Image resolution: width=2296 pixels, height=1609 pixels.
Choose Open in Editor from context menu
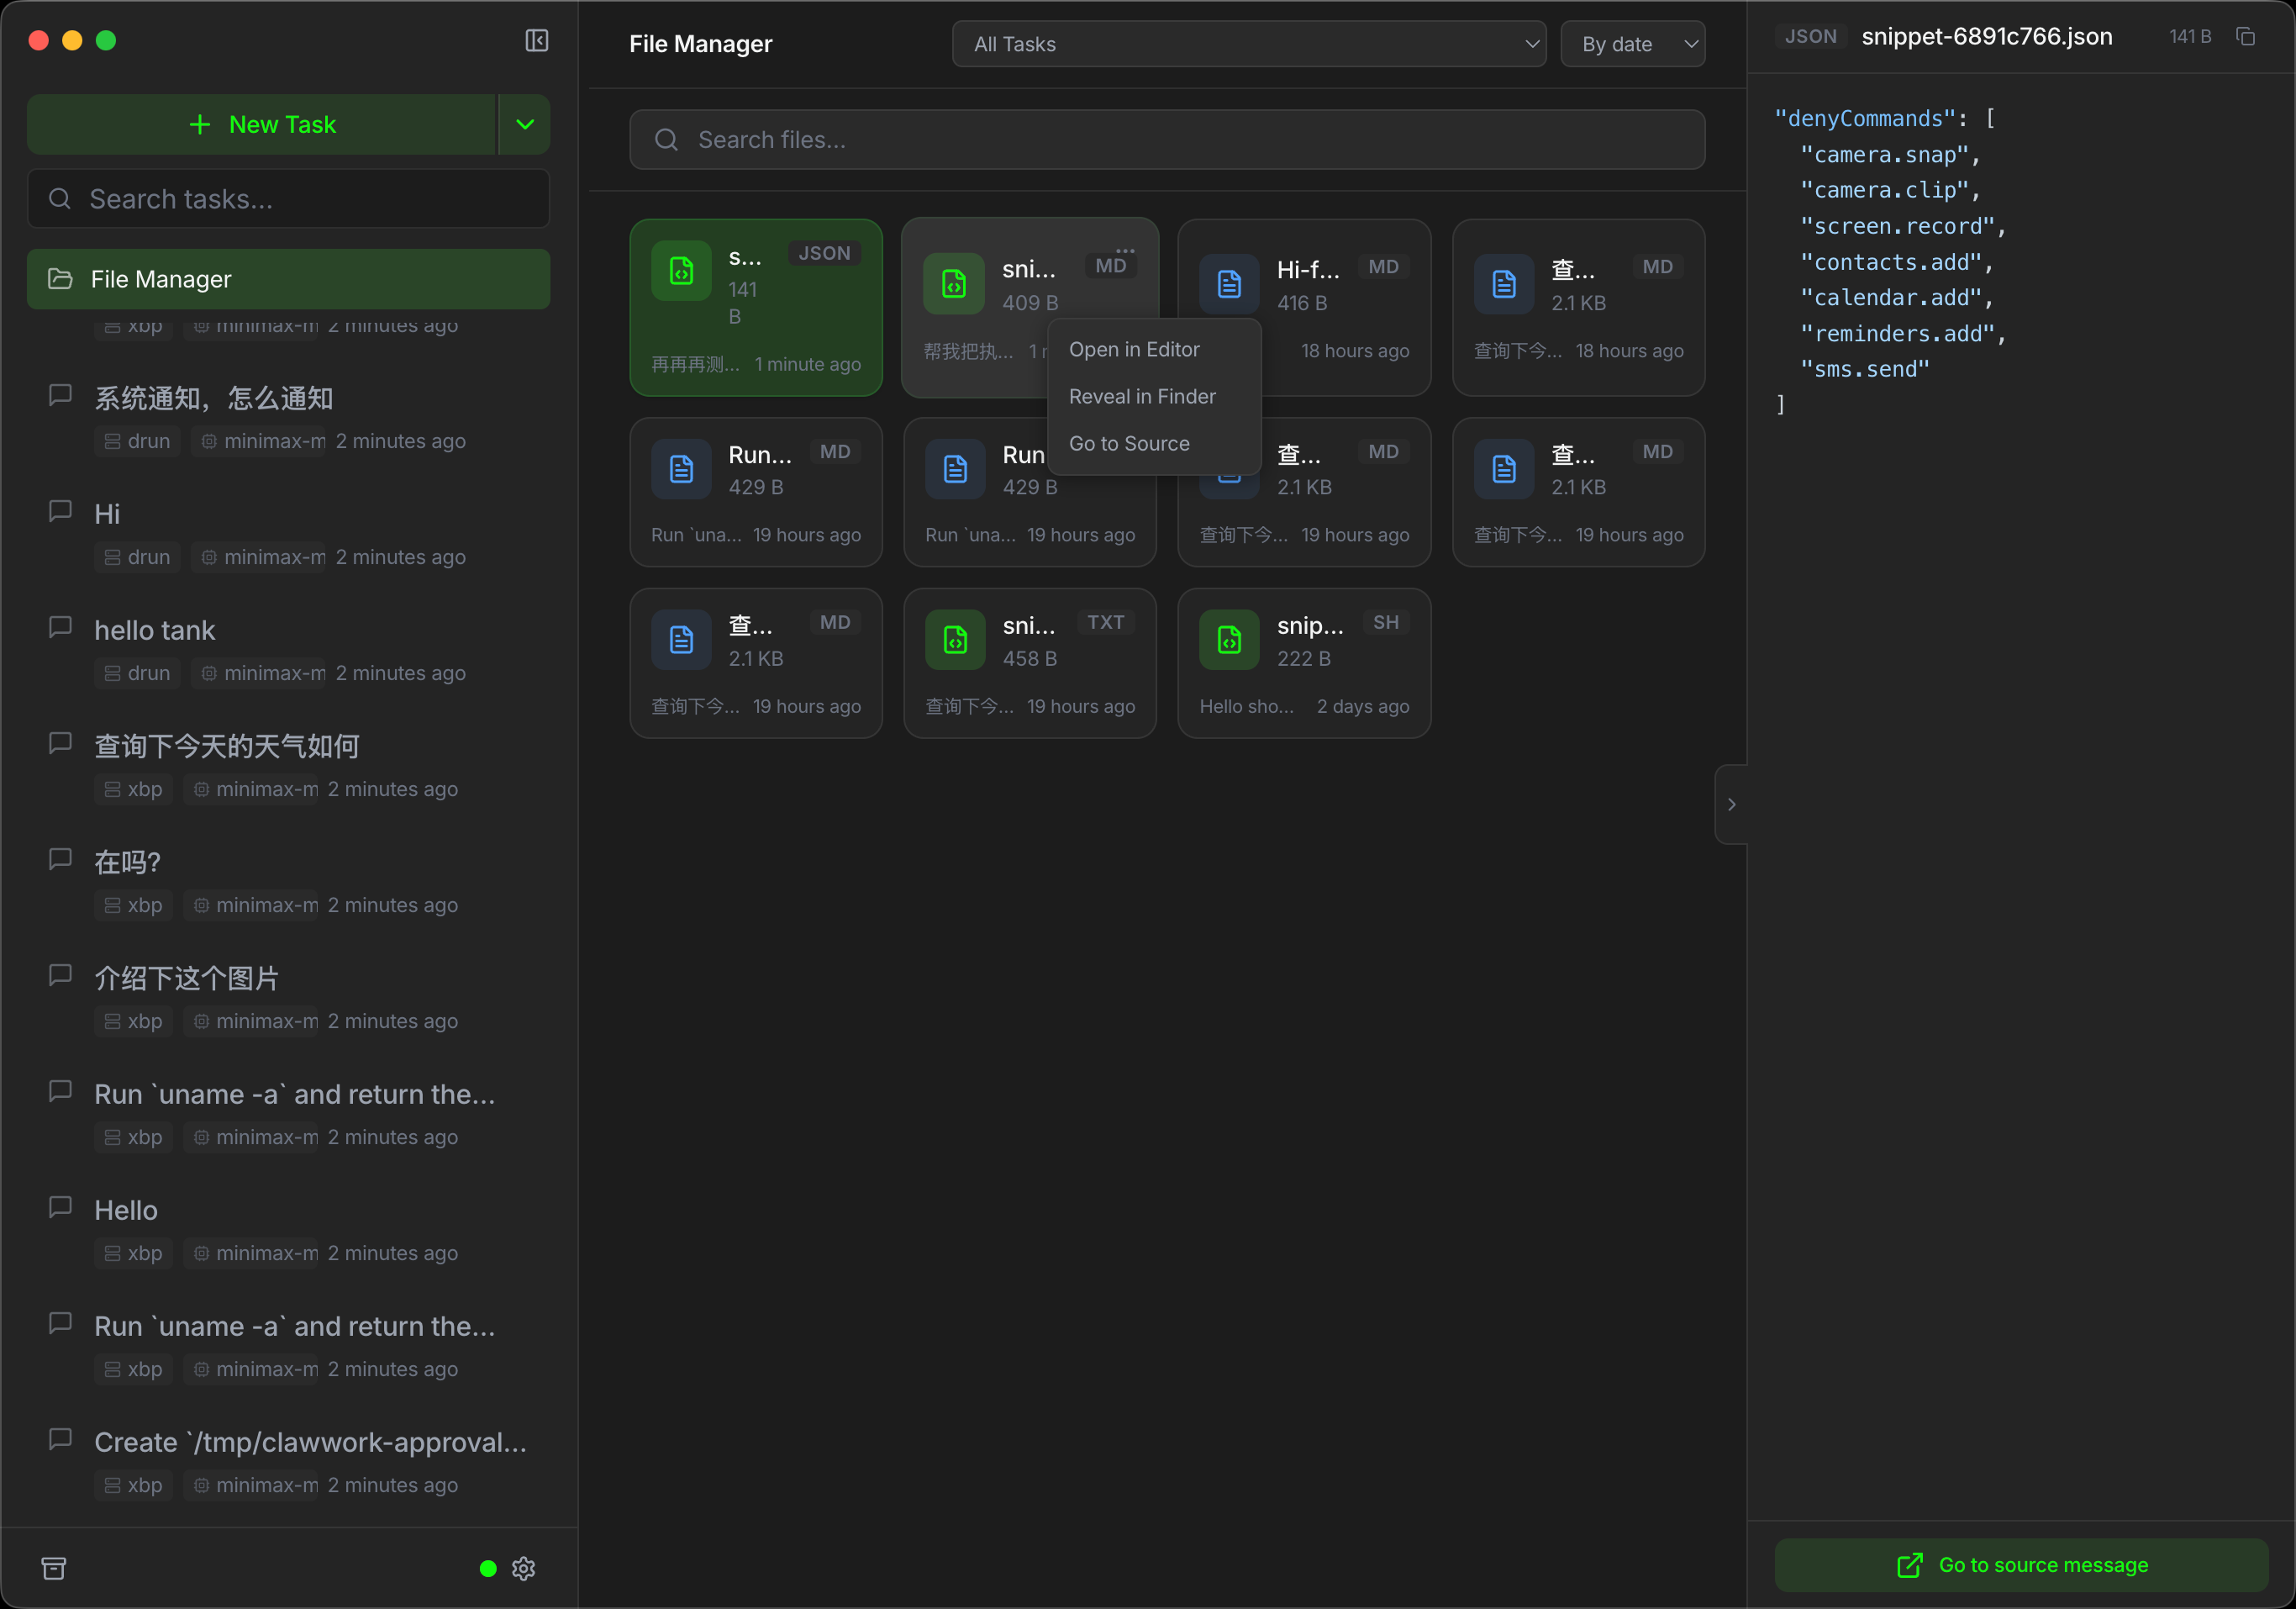point(1134,349)
